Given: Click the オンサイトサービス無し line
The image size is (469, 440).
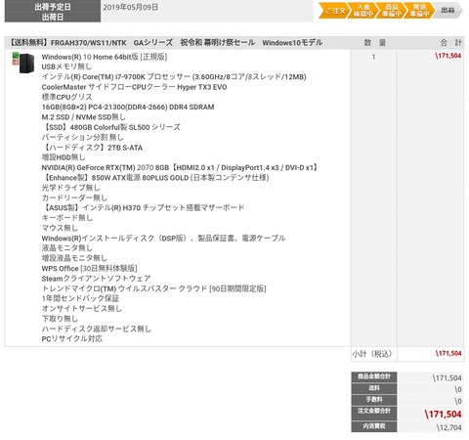Looking at the screenshot, I should [82, 309].
